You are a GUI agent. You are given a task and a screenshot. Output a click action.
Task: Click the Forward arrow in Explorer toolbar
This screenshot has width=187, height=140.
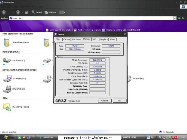pyautogui.click(x=18, y=13)
